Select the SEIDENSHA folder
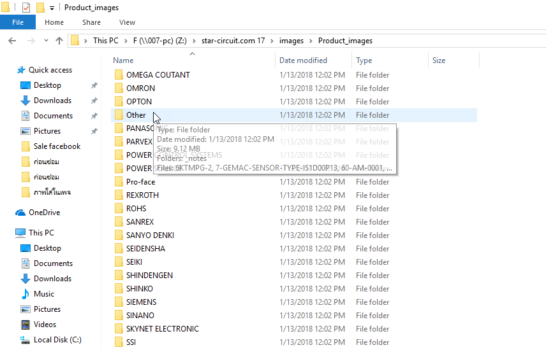Image resolution: width=546 pixels, height=350 pixels. click(145, 249)
